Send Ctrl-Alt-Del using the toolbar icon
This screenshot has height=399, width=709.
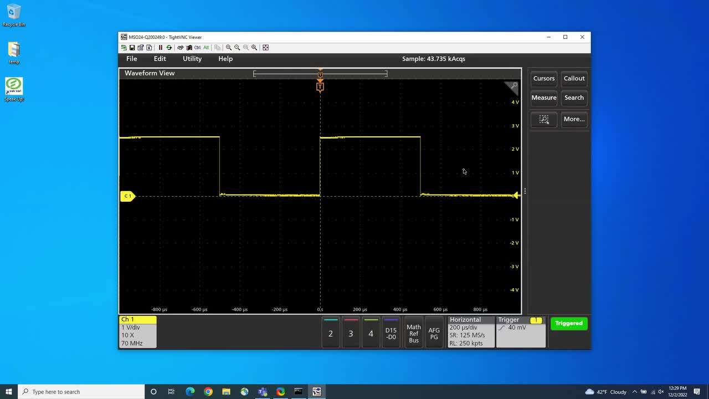tap(179, 48)
